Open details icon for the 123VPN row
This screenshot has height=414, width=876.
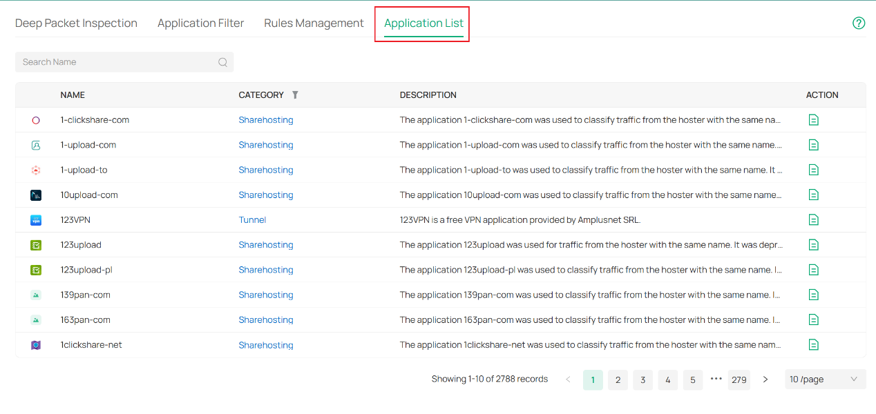[814, 220]
